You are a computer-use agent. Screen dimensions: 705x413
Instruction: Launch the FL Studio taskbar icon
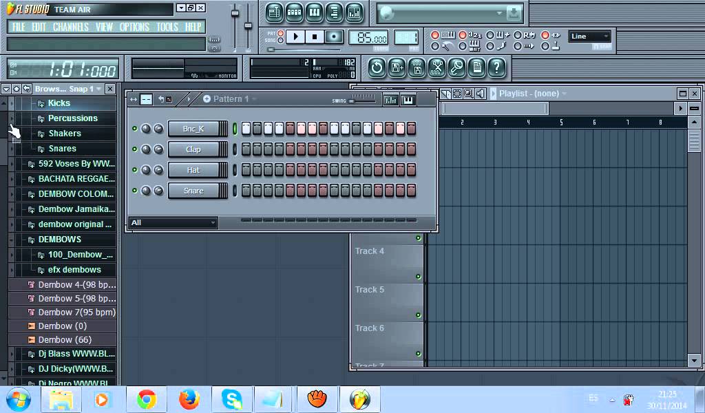point(360,399)
